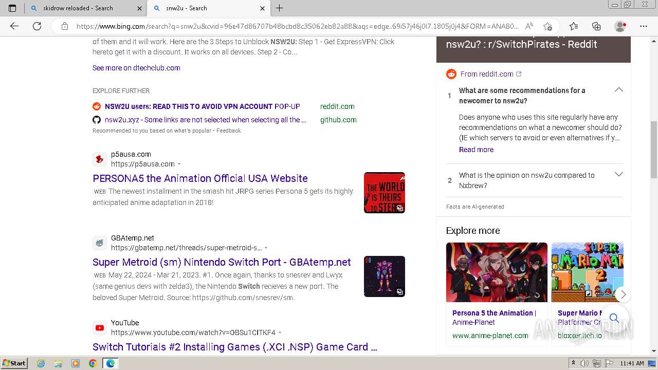The width and height of the screenshot is (658, 370).
Task: Open the www.anime-planet.com link
Action: point(490,336)
